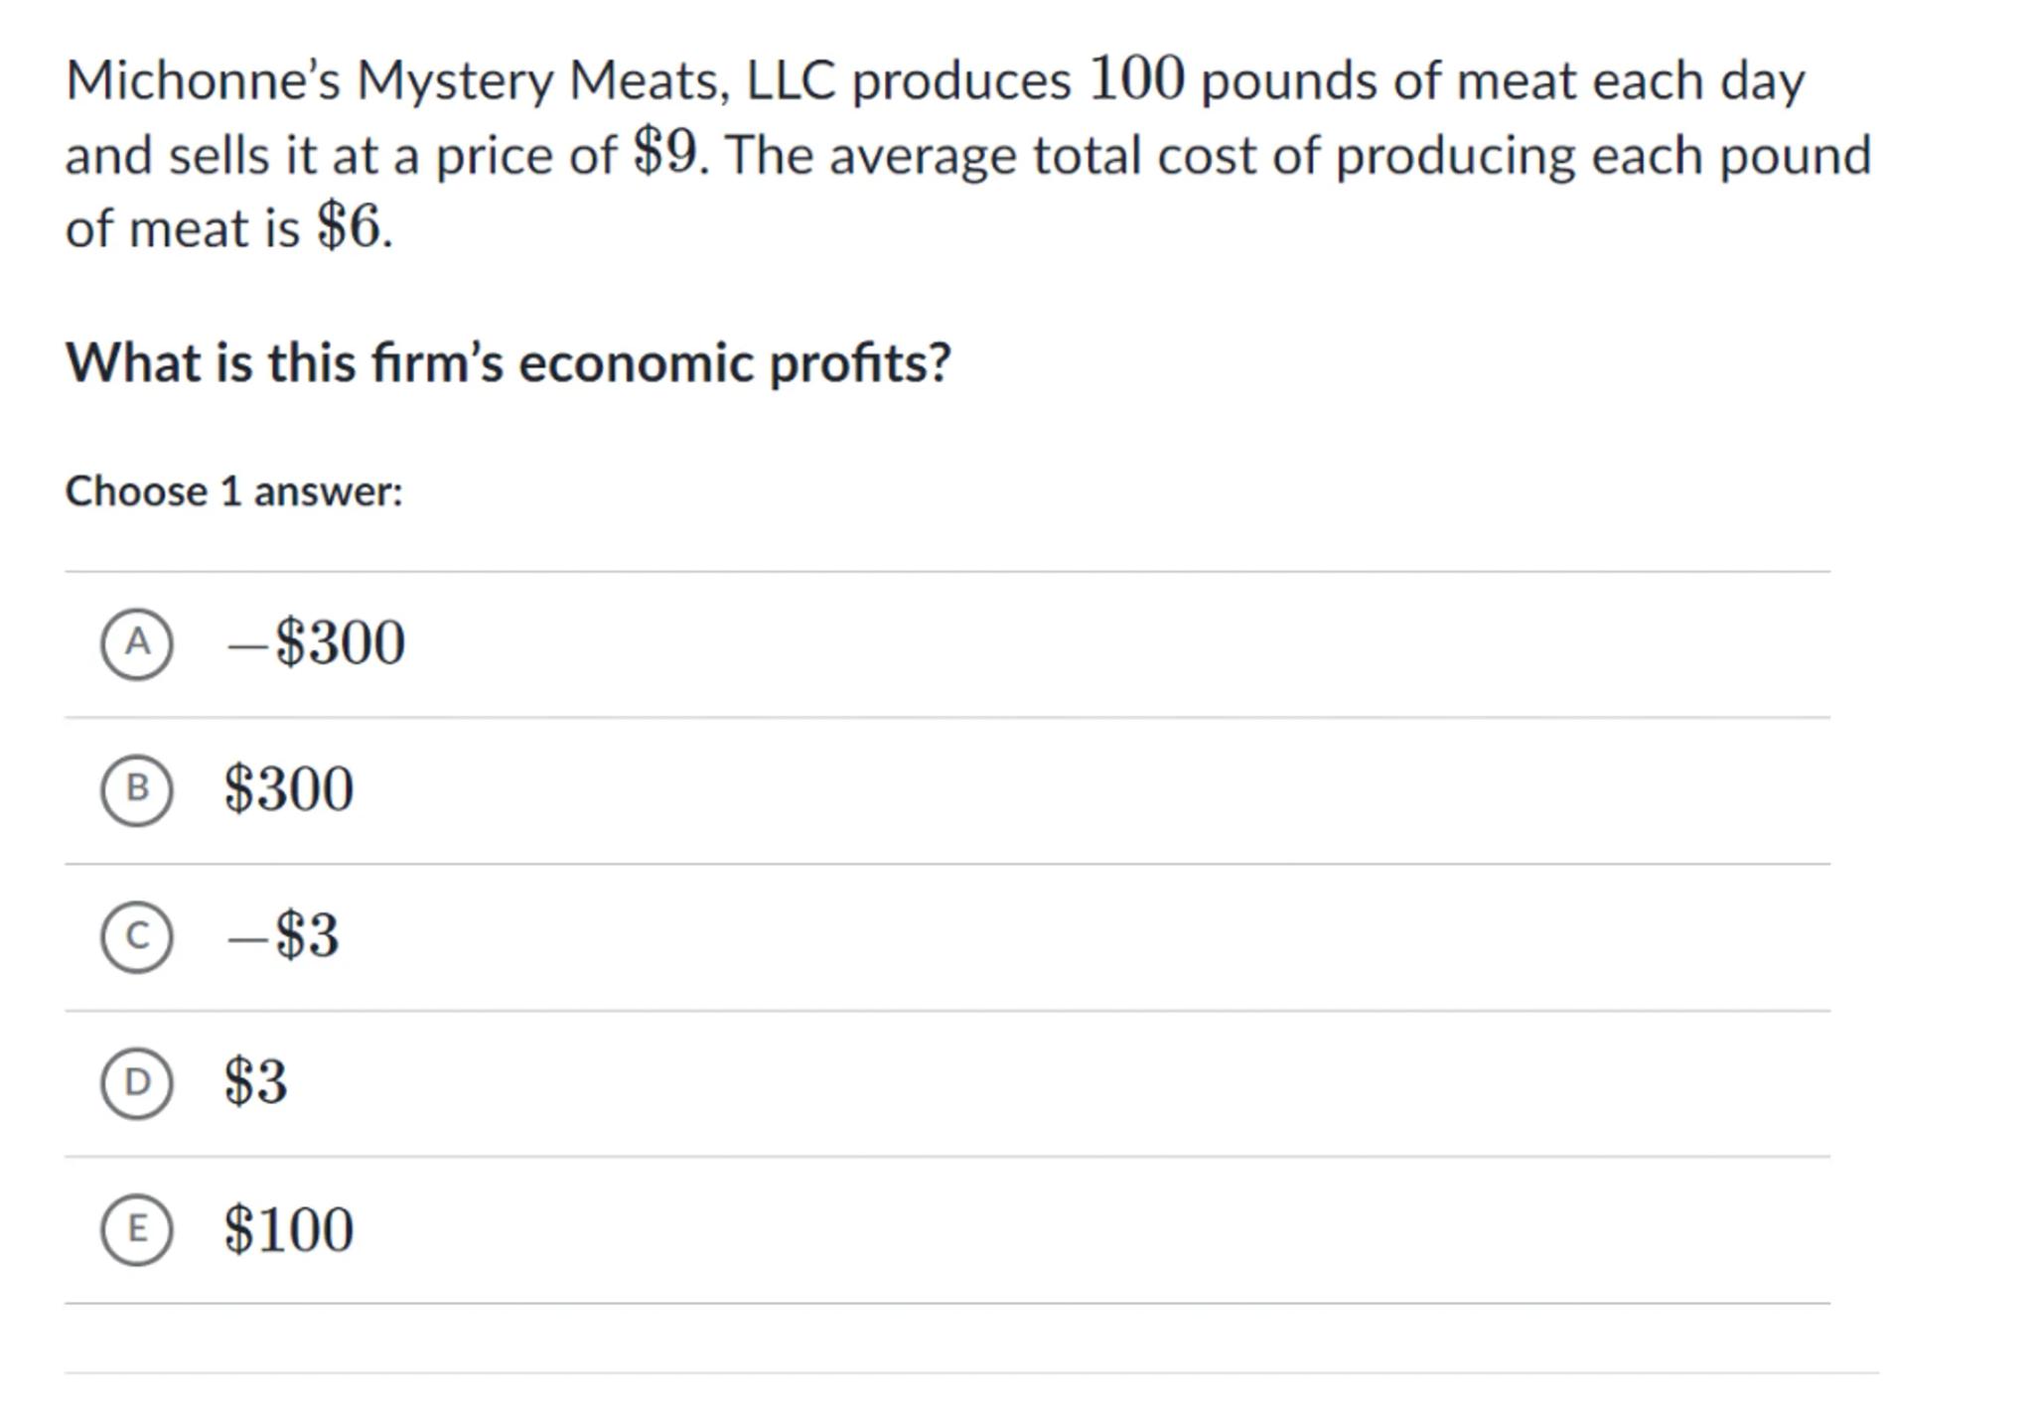Click the $9 price in the problem
The height and width of the screenshot is (1409, 2034).
[665, 154]
